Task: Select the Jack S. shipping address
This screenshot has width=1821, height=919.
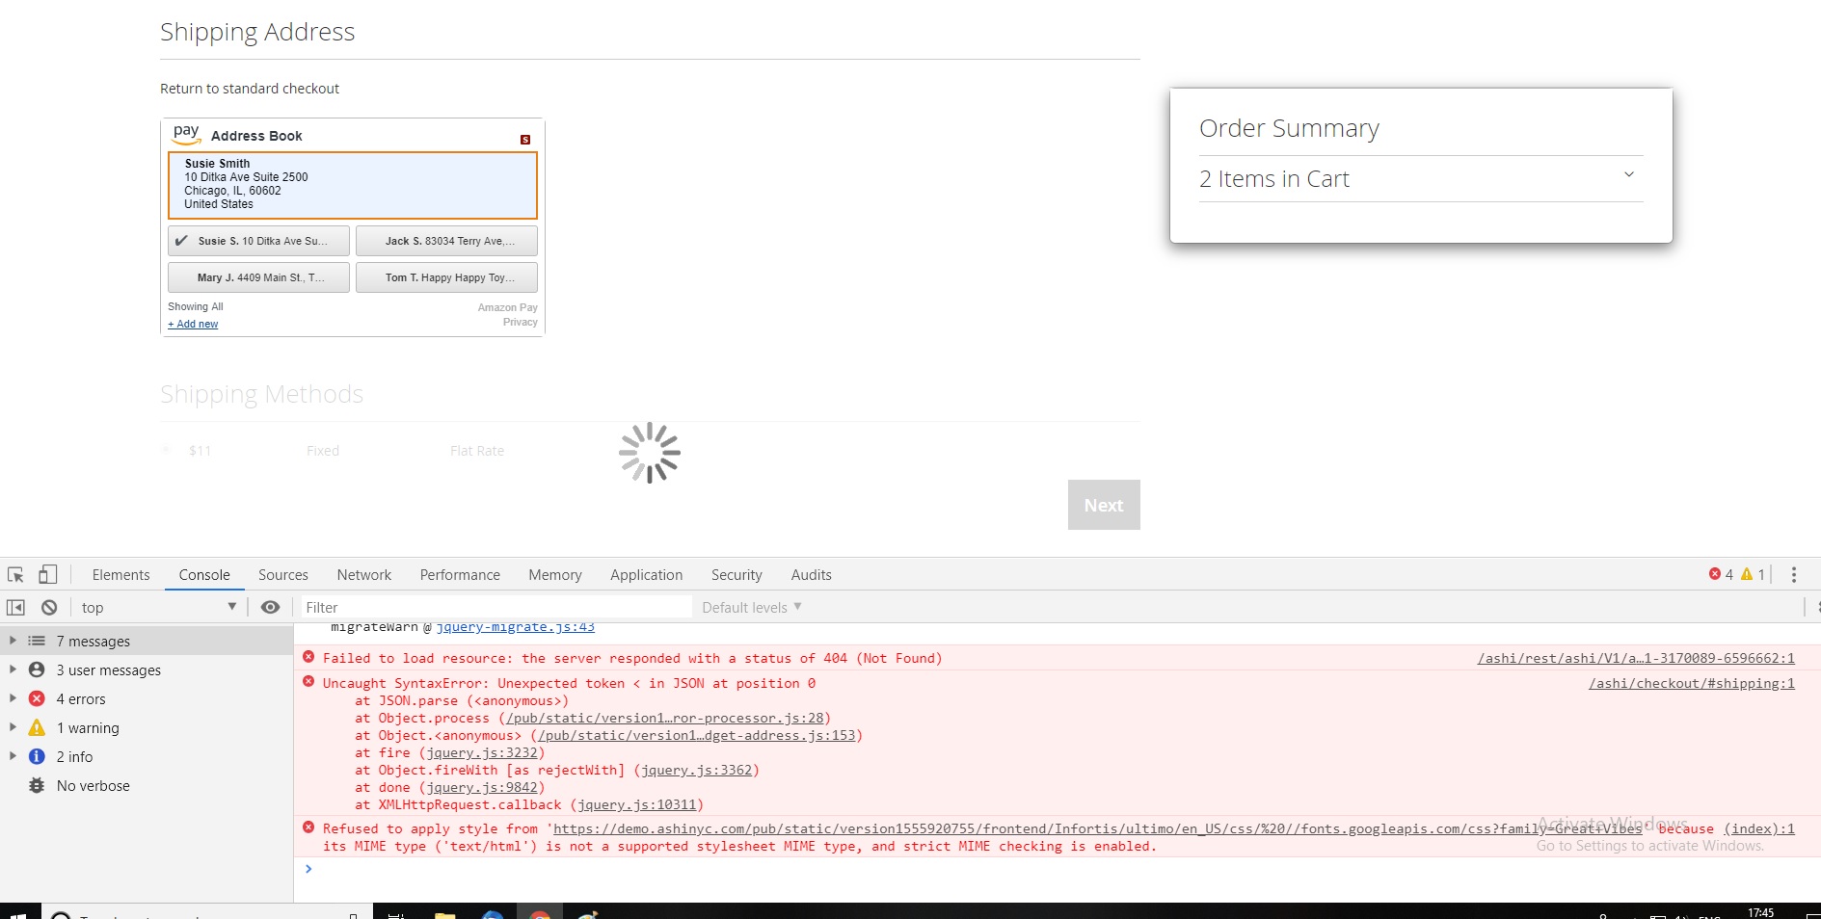Action: pos(446,241)
